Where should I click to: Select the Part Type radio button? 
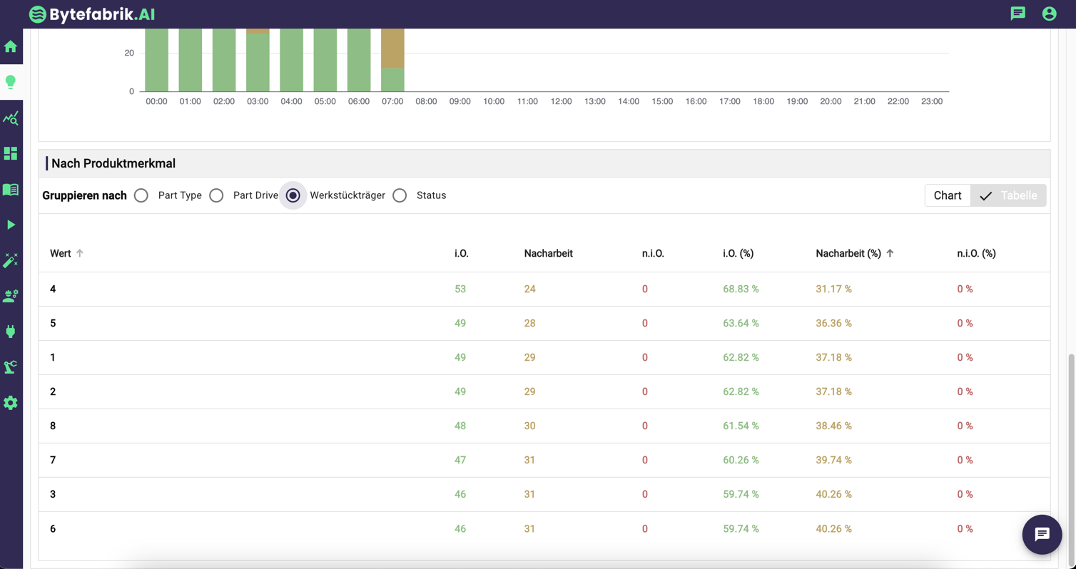141,195
